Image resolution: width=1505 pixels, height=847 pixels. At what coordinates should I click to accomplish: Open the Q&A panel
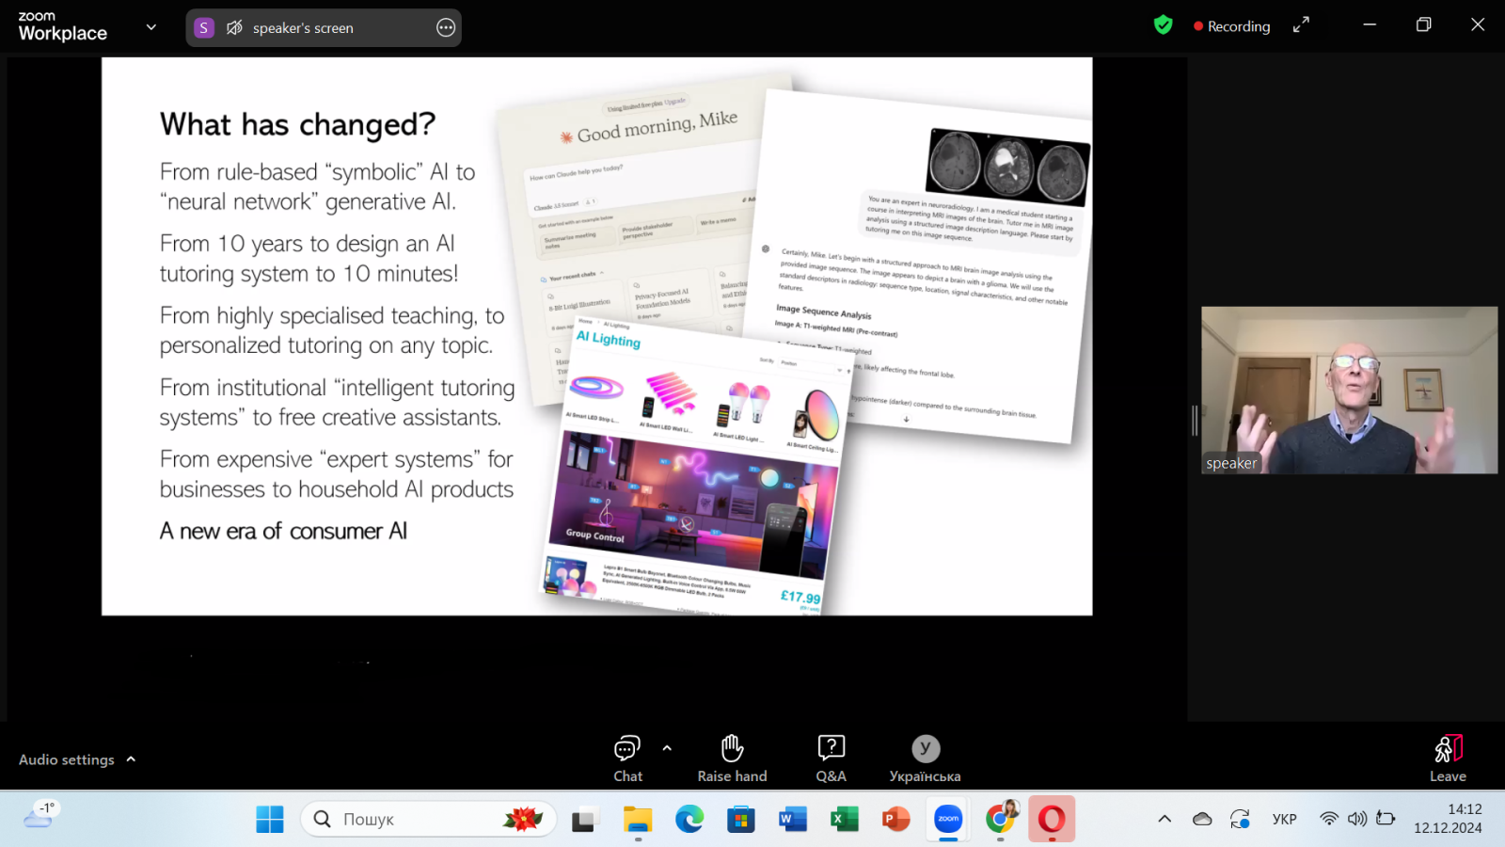tap(831, 759)
